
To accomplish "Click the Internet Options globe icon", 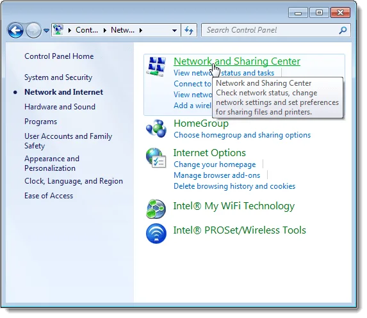I will (x=156, y=158).
